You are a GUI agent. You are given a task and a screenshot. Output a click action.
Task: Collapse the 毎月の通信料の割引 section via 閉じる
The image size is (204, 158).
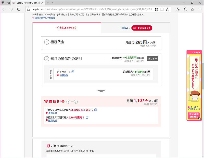tap(152, 59)
